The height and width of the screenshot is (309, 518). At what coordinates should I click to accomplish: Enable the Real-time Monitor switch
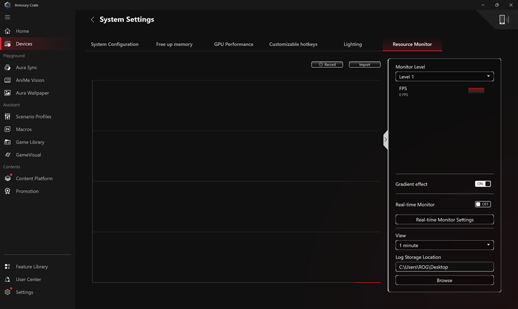click(x=482, y=204)
